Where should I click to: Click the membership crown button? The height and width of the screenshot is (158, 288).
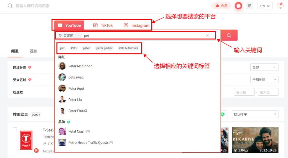point(221,6)
